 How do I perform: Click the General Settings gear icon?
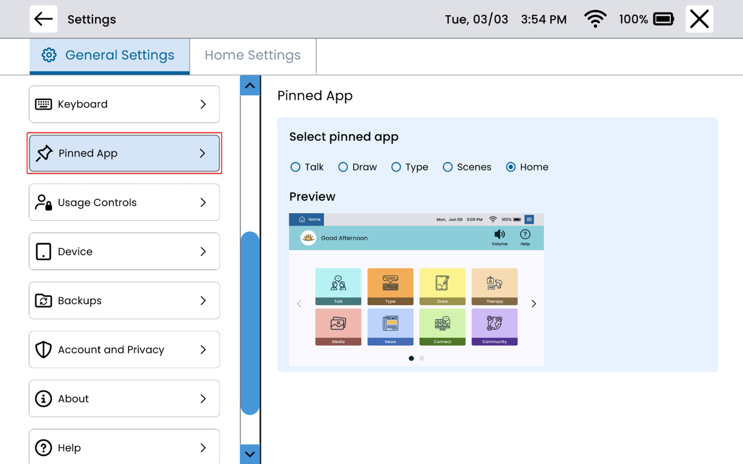(49, 55)
